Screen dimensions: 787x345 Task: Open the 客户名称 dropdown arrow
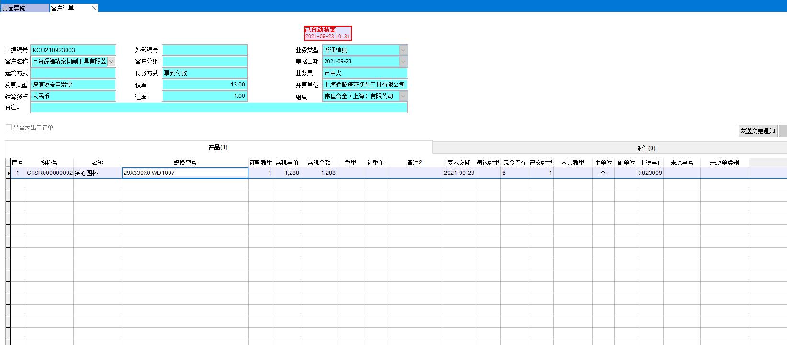pyautogui.click(x=112, y=61)
